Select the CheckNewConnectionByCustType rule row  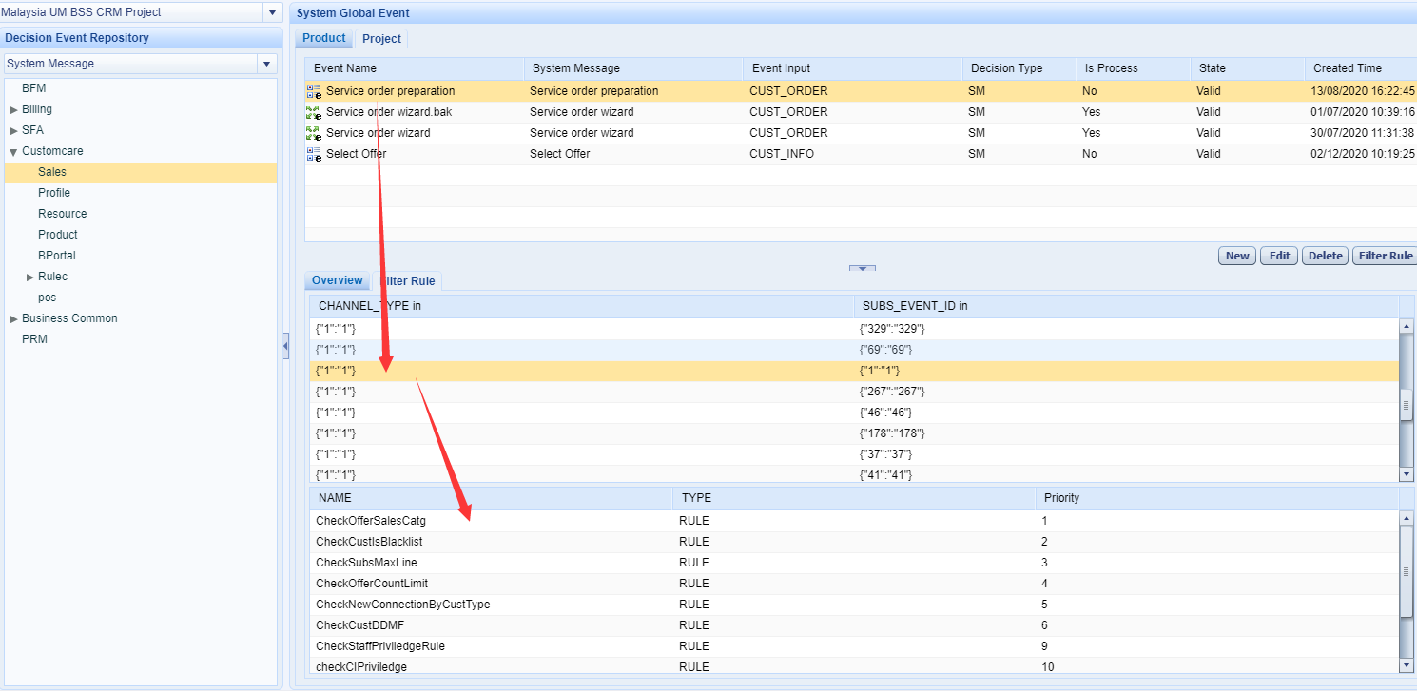855,605
